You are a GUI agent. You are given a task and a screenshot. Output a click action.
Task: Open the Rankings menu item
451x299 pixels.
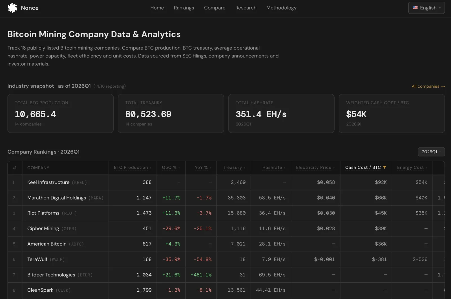(184, 8)
